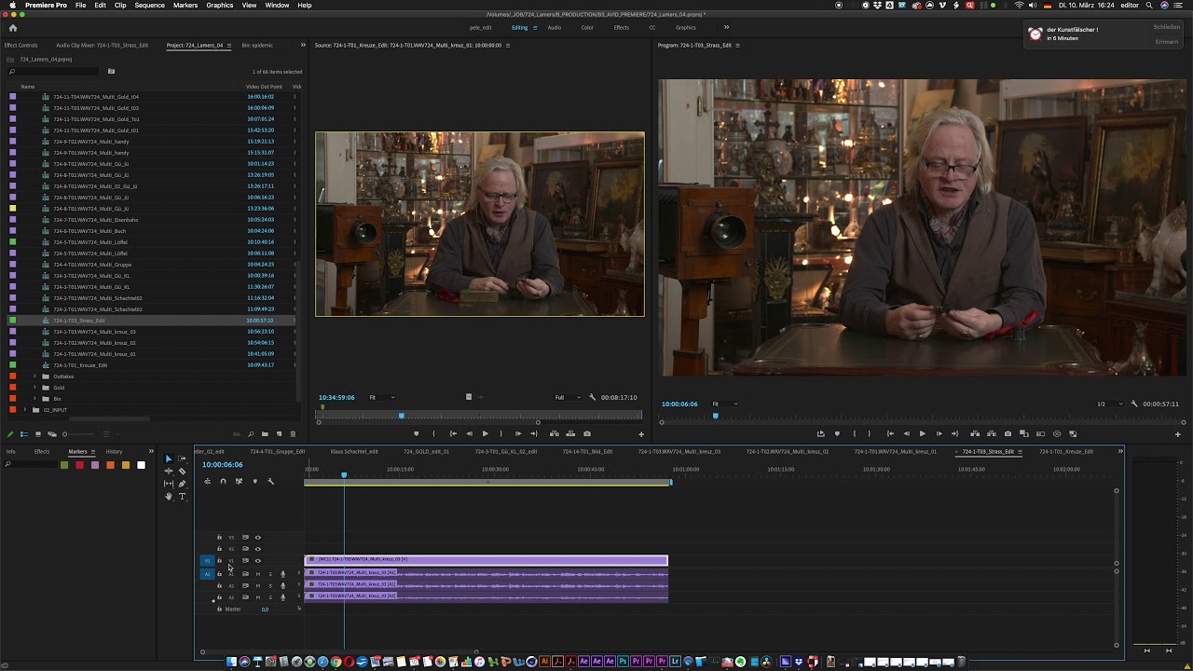Choose the Type tool

183,497
